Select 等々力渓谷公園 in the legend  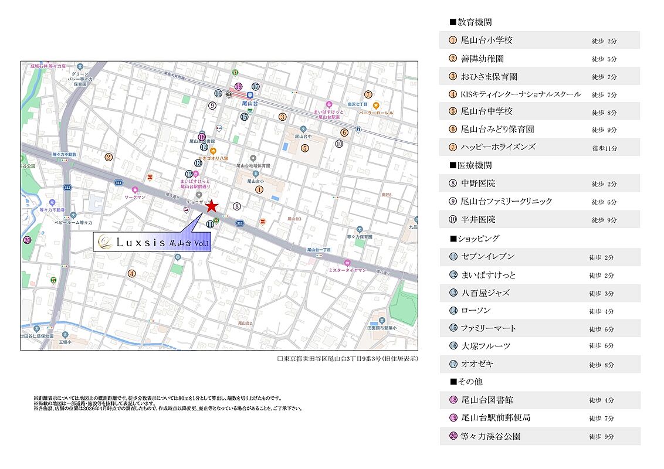click(490, 436)
